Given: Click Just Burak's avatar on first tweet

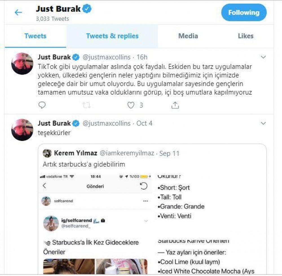Looking at the screenshot, I should (22, 64).
